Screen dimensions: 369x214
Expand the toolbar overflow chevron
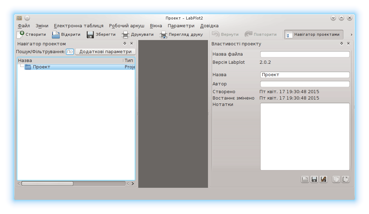(x=351, y=35)
